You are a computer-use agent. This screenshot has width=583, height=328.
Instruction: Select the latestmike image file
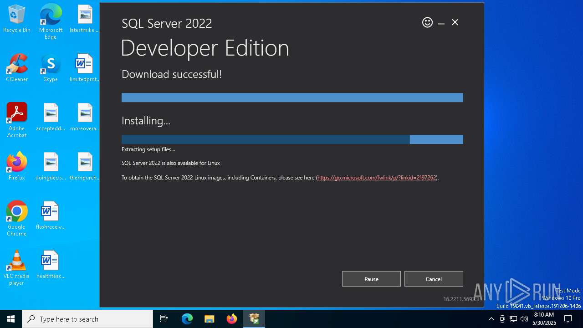pyautogui.click(x=85, y=19)
